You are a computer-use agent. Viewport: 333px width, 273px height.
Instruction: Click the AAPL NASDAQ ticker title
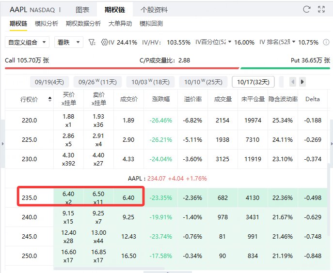point(32,10)
